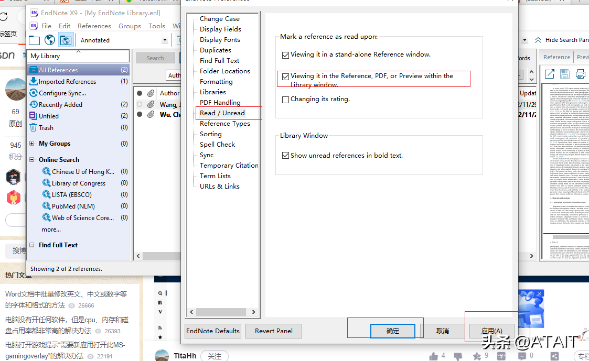Like the article with thumbs-up icon
The height and width of the screenshot is (361, 589).
pos(433,356)
